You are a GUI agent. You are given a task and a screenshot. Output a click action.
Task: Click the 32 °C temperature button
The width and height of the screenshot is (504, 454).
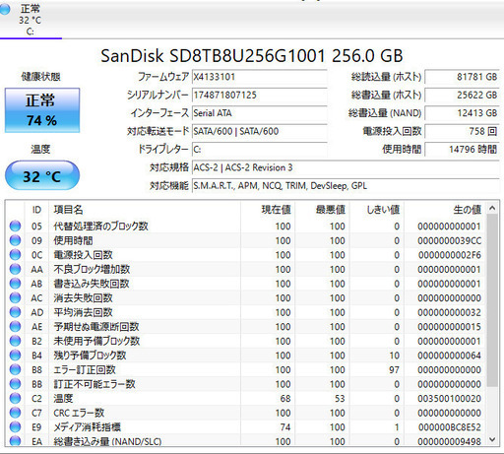coord(42,175)
